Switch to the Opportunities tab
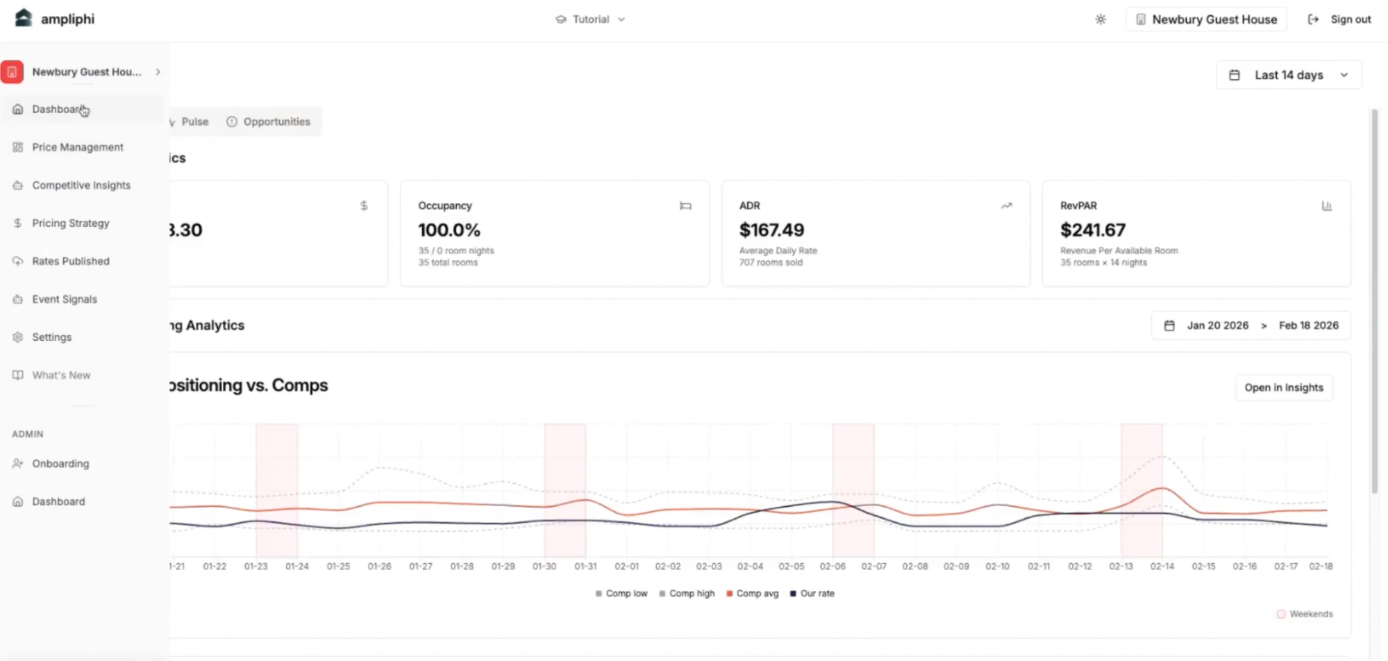The width and height of the screenshot is (1388, 661). coord(269,122)
